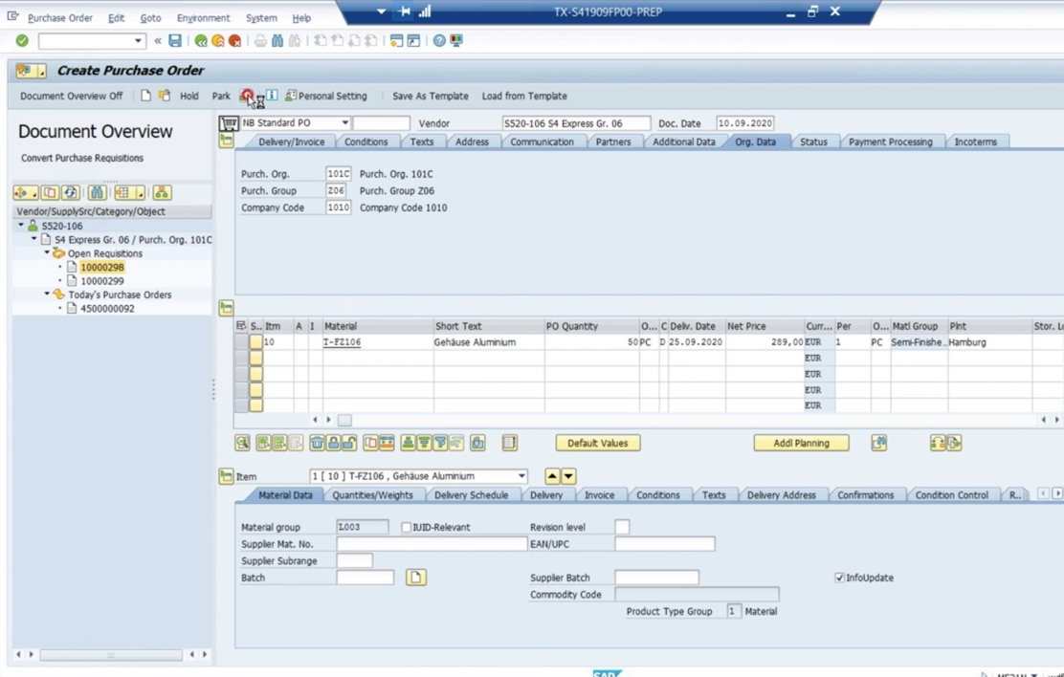The width and height of the screenshot is (1064, 677).
Task: Click the select-all icon in item table header
Action: pyautogui.click(x=241, y=326)
